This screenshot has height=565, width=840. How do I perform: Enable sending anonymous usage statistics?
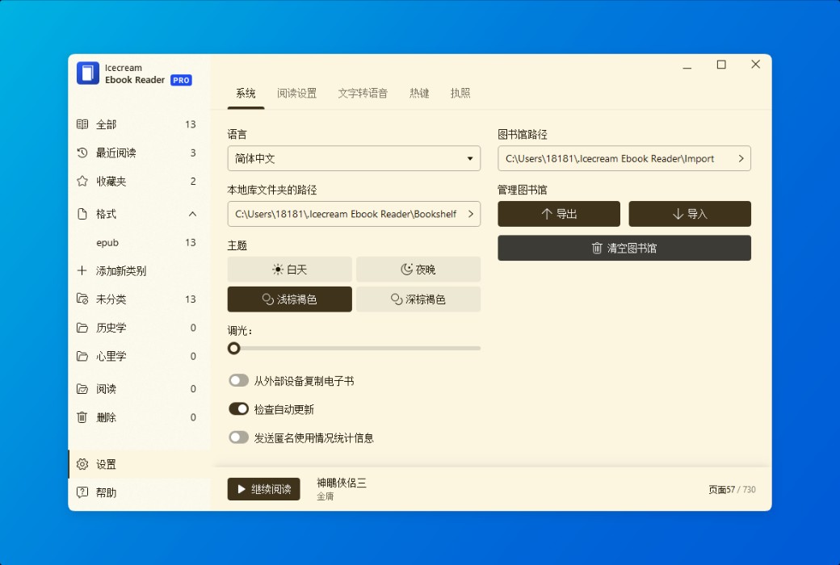coord(239,437)
